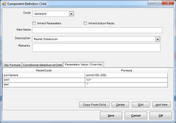
Task: Confirm with the OK button
Action: coord(161,116)
